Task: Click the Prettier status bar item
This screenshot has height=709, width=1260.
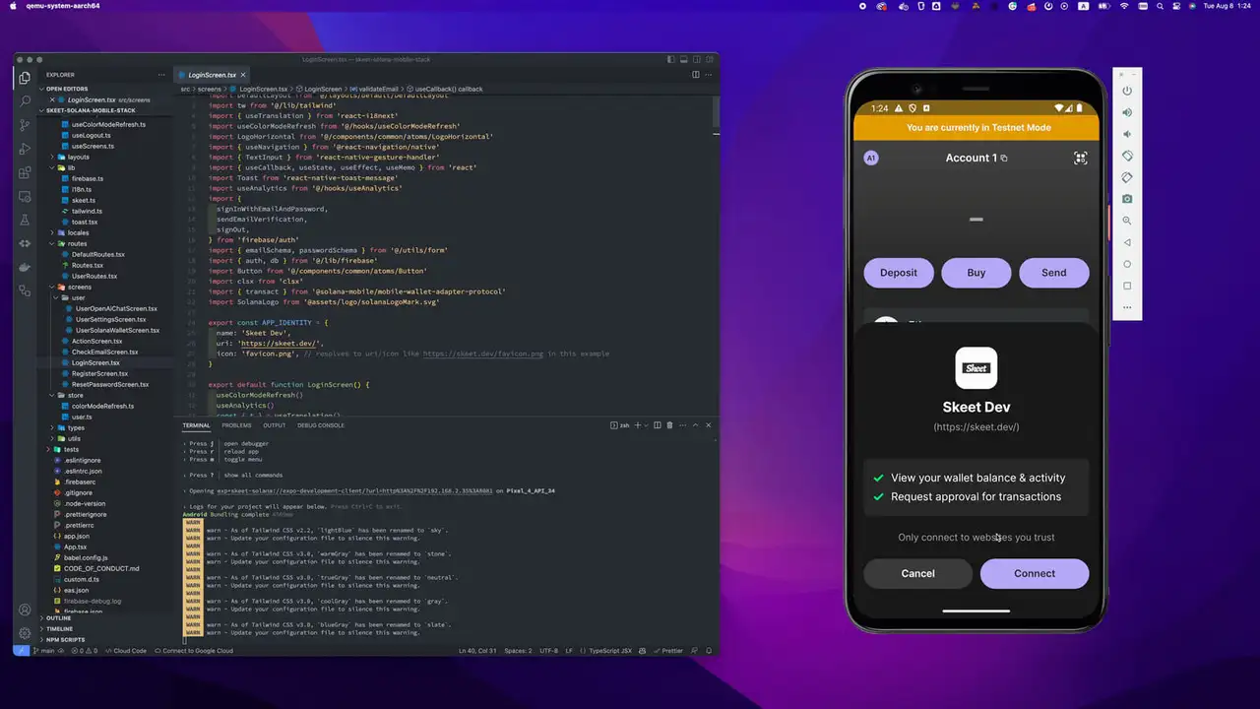Action: tap(671, 651)
